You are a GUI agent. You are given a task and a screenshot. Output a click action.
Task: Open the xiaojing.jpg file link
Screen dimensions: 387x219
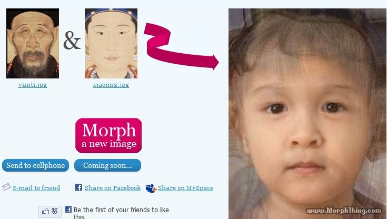coord(111,85)
